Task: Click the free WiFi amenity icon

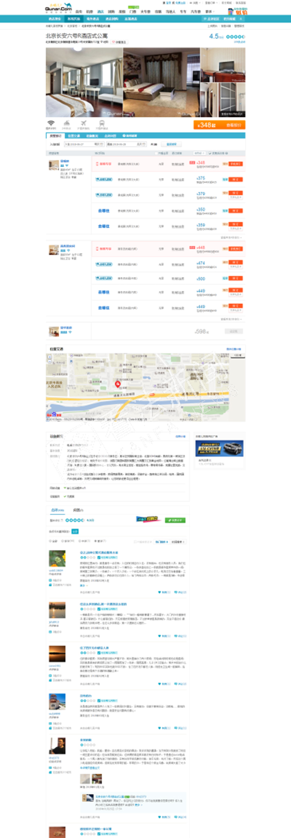Action: pyautogui.click(x=50, y=124)
